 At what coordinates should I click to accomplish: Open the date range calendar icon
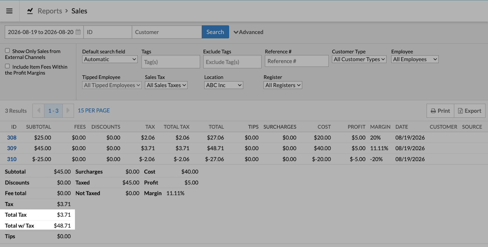[78, 32]
